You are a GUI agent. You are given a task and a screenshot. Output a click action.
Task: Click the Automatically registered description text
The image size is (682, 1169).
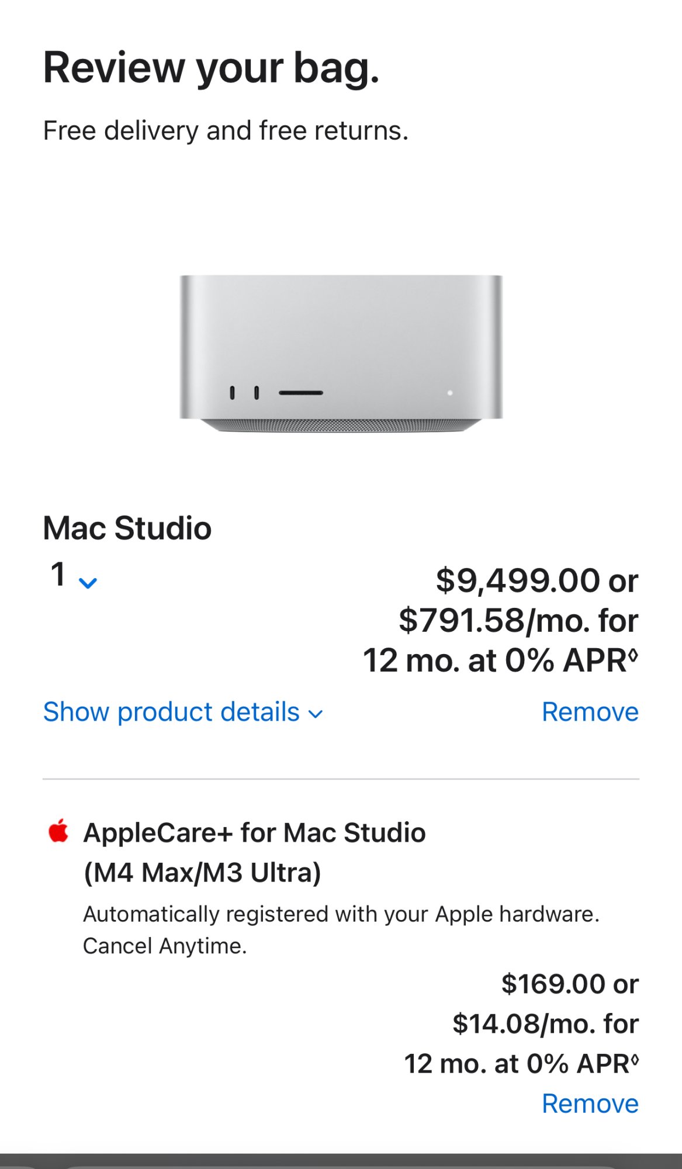341,914
